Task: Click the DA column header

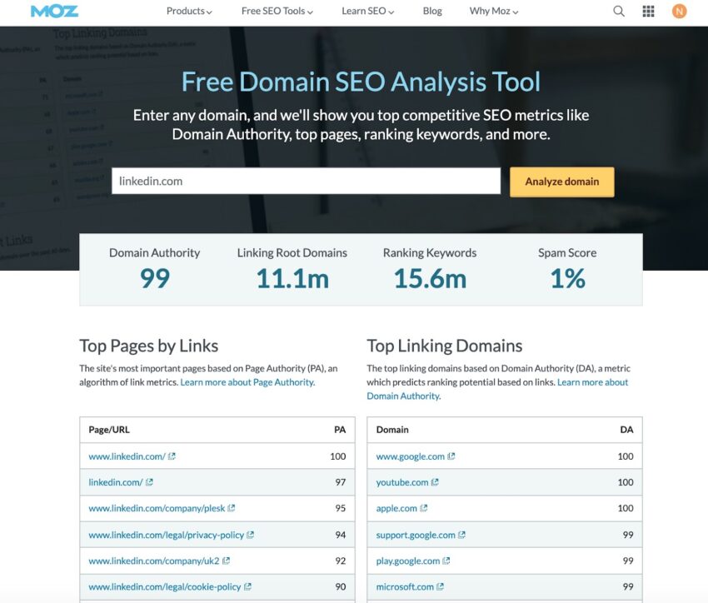Action: (626, 429)
